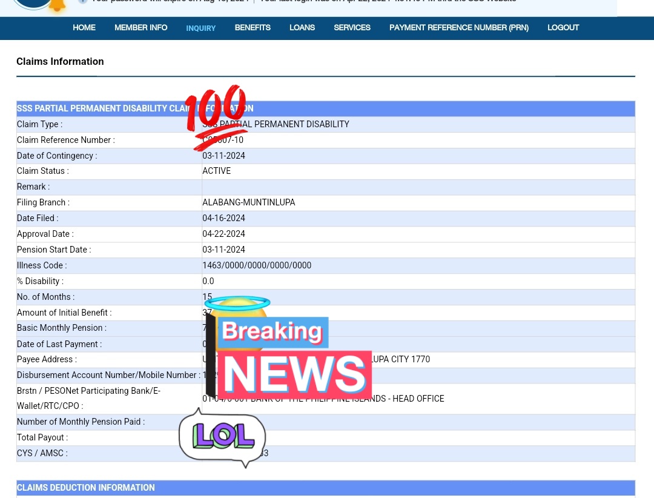This screenshot has width=654, height=498.
Task: Click the No. of Months label
Action: pos(46,297)
